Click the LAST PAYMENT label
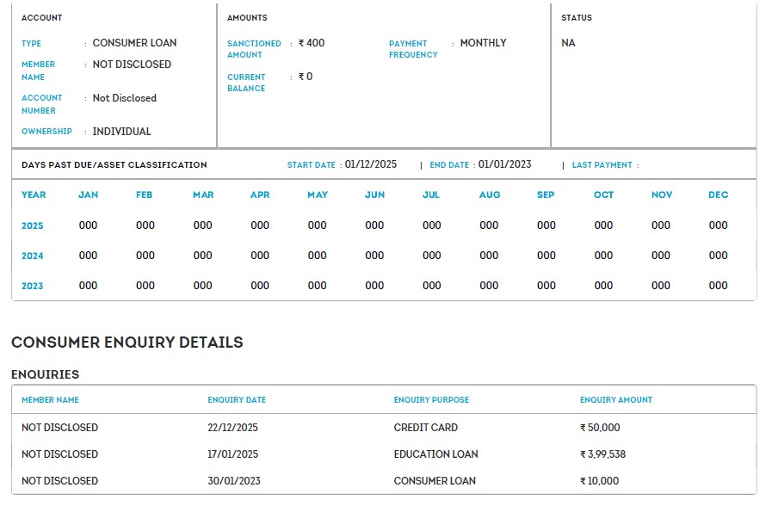Viewport: 772px width, 531px height. click(602, 165)
